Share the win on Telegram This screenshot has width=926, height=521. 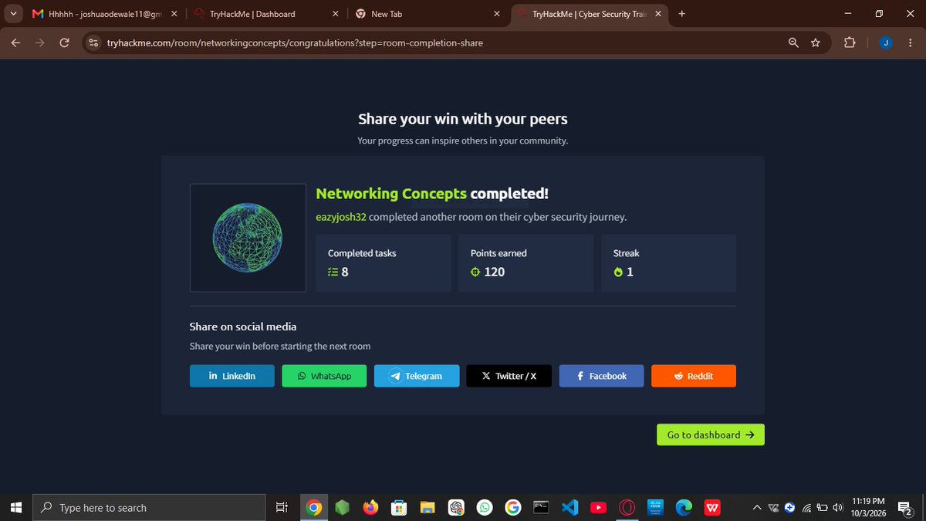pyautogui.click(x=417, y=376)
